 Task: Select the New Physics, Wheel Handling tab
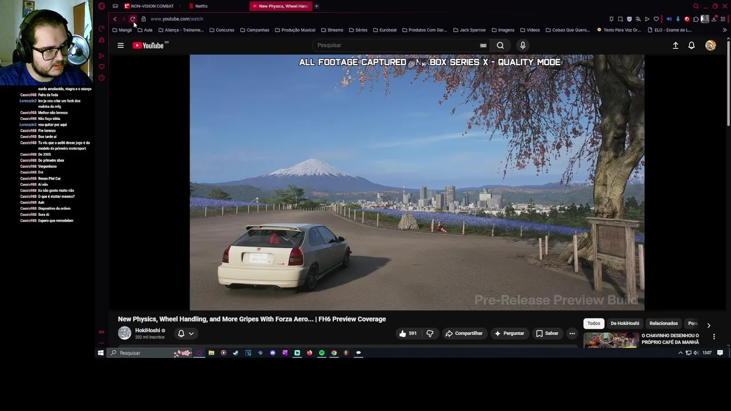point(281,6)
